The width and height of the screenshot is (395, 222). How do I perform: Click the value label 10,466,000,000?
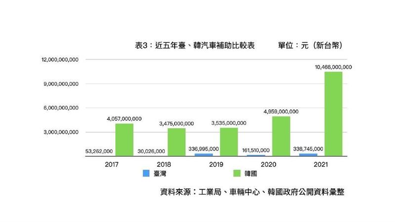pos(333,67)
